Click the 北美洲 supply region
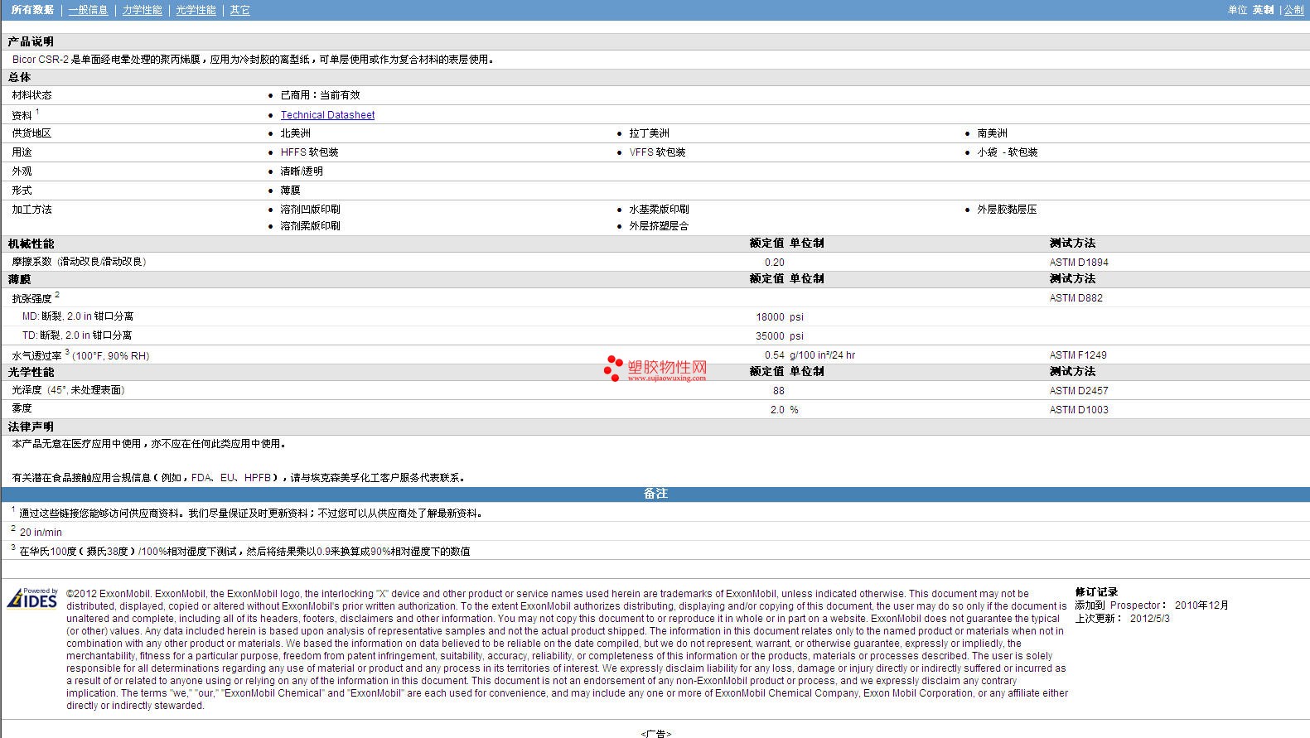The width and height of the screenshot is (1310, 738). 295,133
